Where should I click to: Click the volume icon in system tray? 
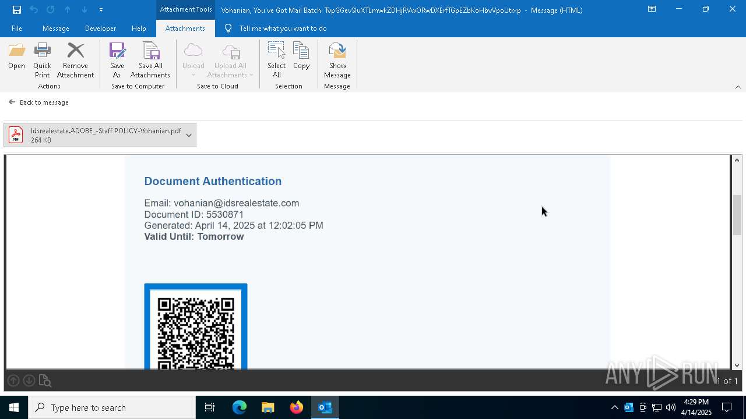click(x=671, y=407)
